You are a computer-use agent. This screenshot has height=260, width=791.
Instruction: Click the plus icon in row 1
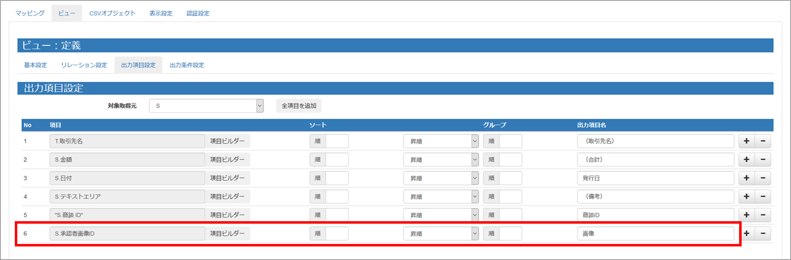(747, 141)
